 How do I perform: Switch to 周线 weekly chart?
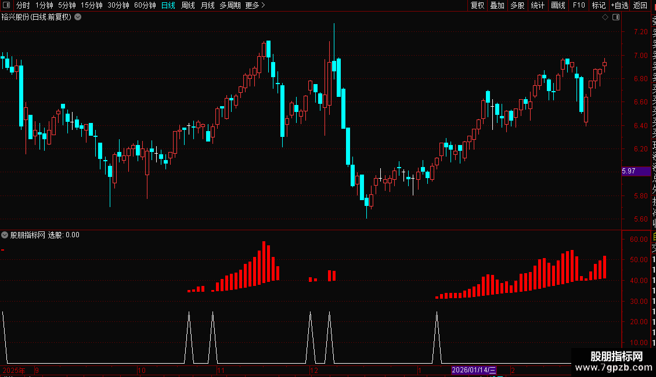pyautogui.click(x=188, y=5)
